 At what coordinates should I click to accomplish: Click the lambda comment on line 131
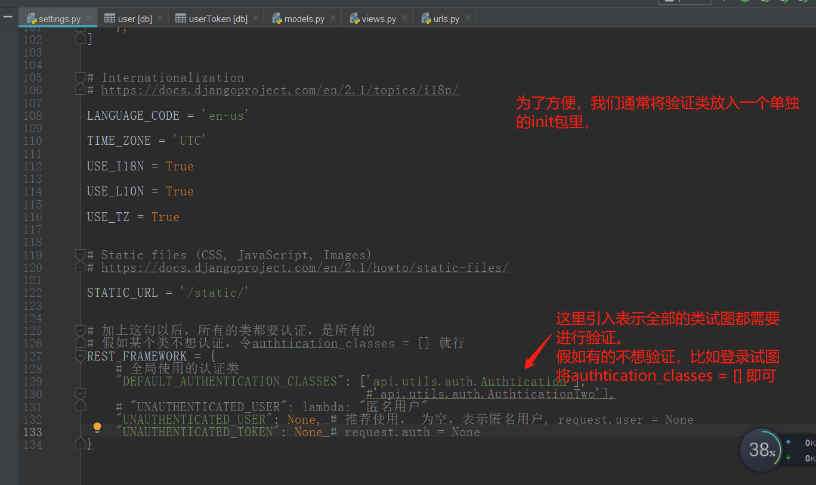pyautogui.click(x=271, y=407)
